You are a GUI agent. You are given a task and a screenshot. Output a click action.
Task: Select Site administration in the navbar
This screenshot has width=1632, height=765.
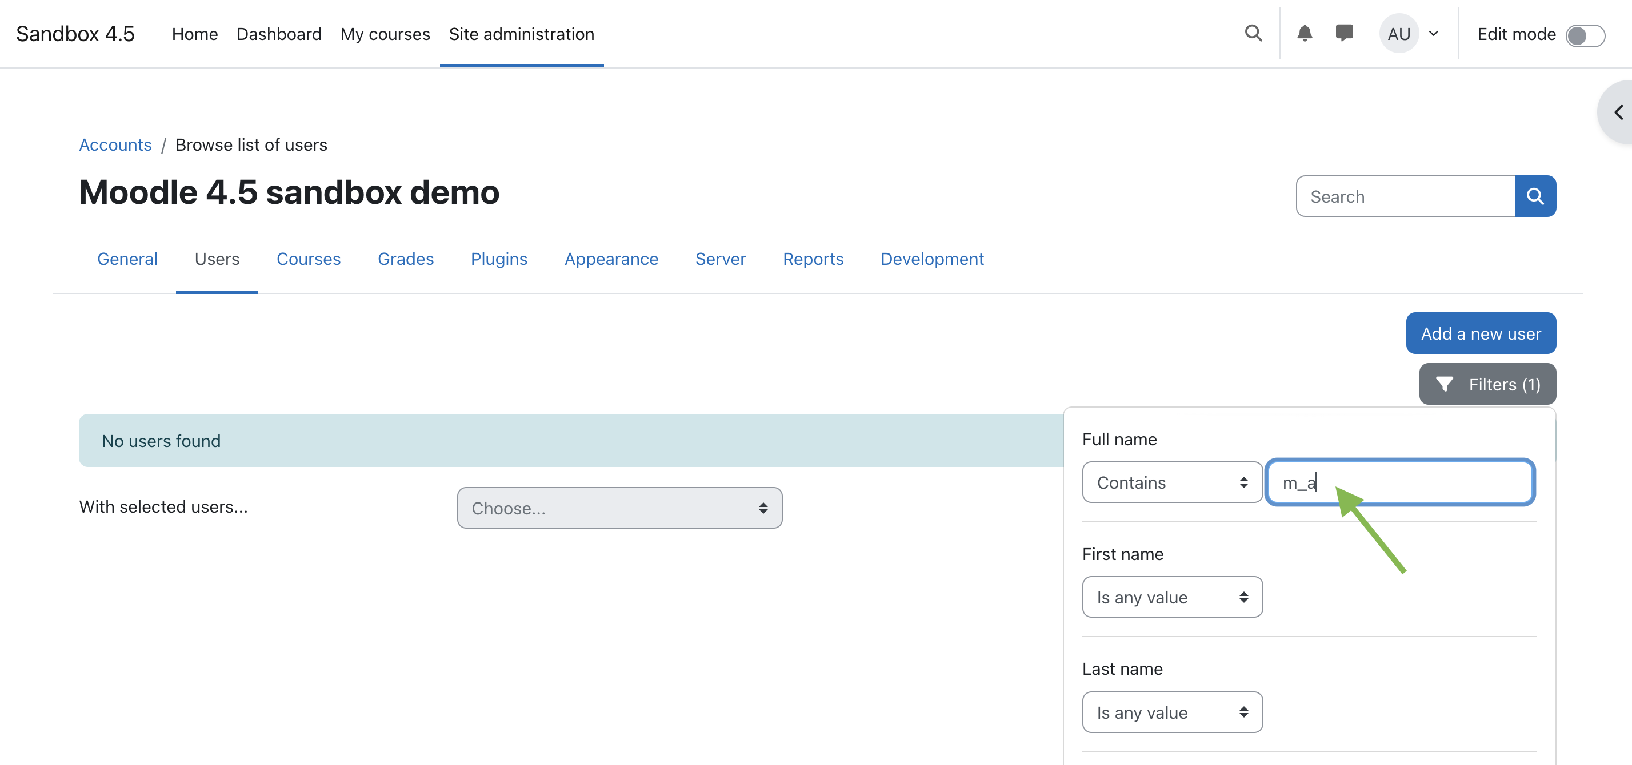521,34
